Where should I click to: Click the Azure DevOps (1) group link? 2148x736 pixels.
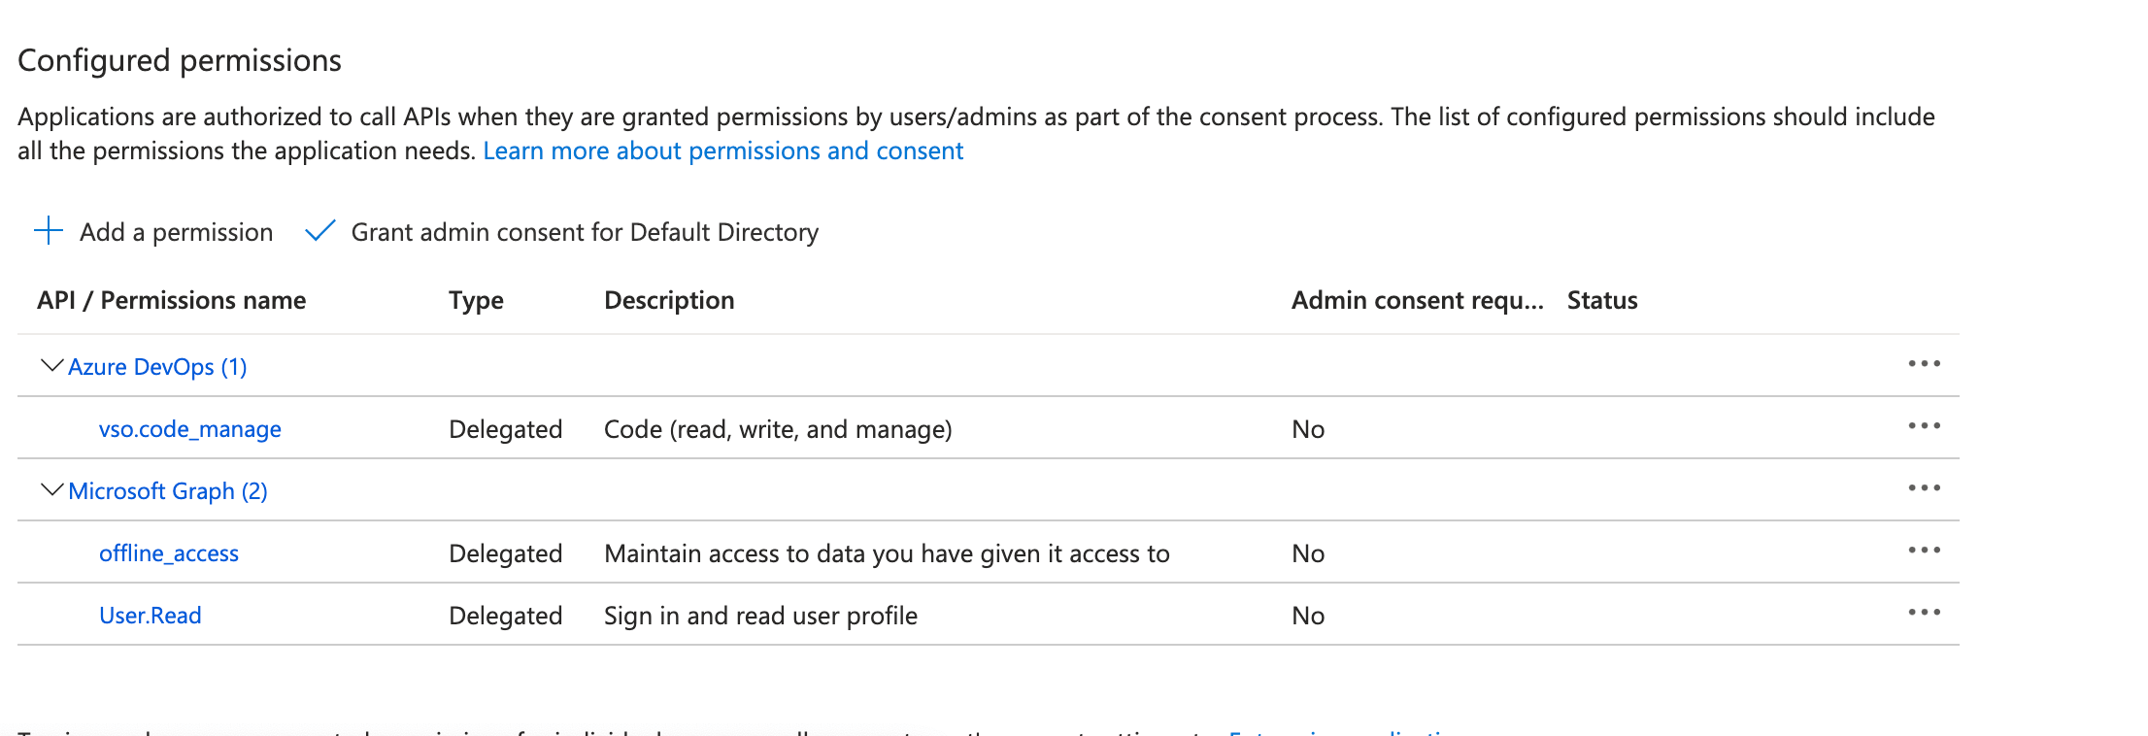pos(157,367)
